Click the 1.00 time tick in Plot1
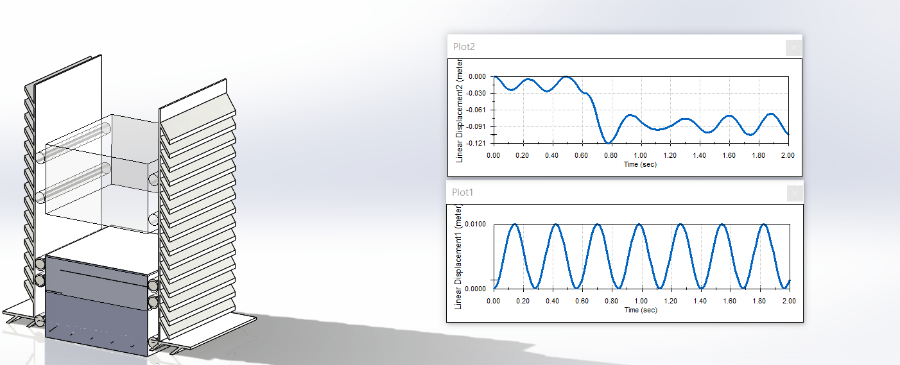Viewport: 900px width, 365px height. click(641, 301)
